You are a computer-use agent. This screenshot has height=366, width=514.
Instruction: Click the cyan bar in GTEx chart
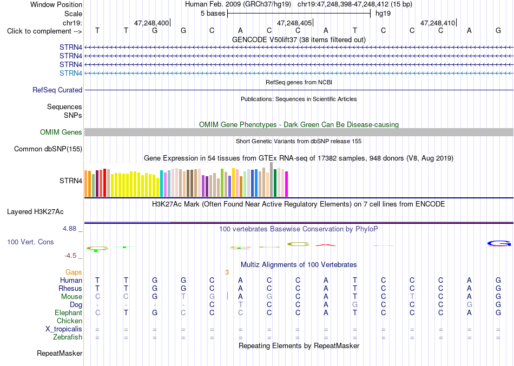pyautogui.click(x=161, y=183)
